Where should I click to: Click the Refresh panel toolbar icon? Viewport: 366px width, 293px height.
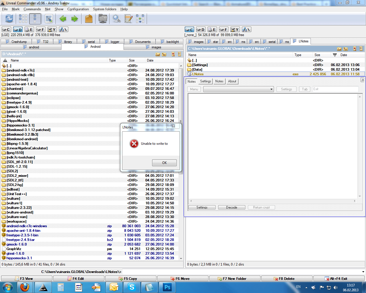pyautogui.click(x=9, y=19)
